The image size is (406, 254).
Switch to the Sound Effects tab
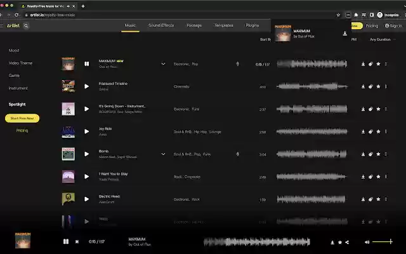tap(161, 25)
